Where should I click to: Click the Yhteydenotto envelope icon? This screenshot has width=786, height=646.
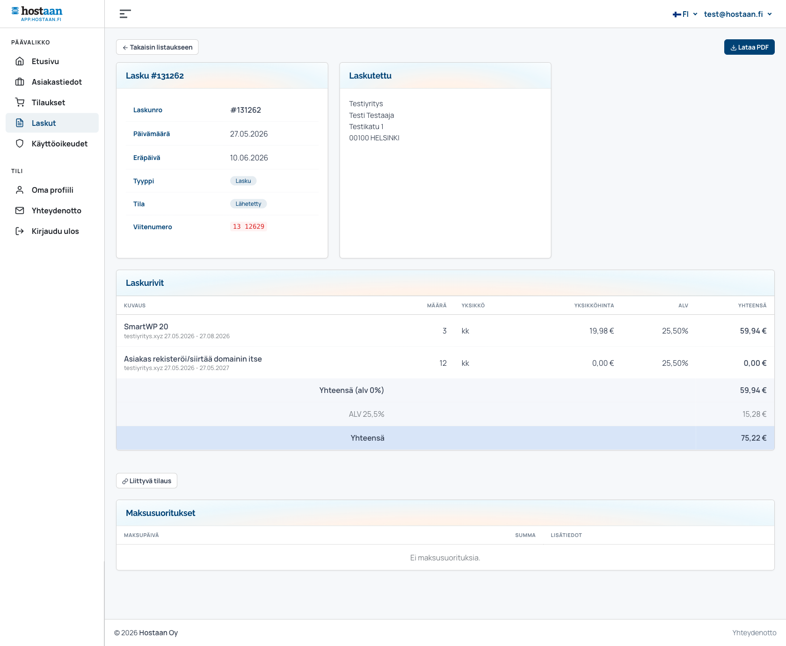(x=20, y=210)
